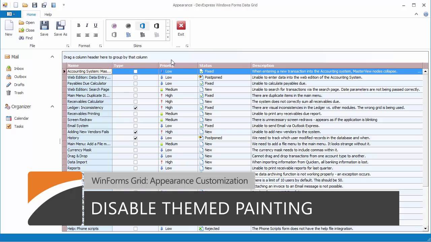
Task: Check Type box for Help: Phone scripts row
Action: (135, 229)
